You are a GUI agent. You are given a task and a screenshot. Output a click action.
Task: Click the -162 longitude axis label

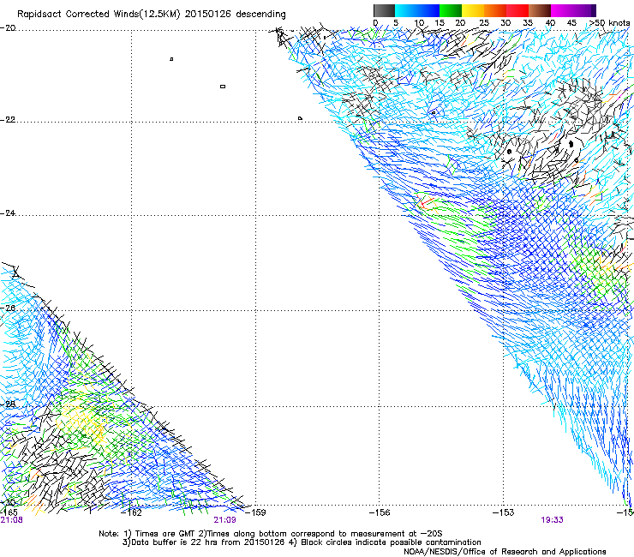pos(132,512)
